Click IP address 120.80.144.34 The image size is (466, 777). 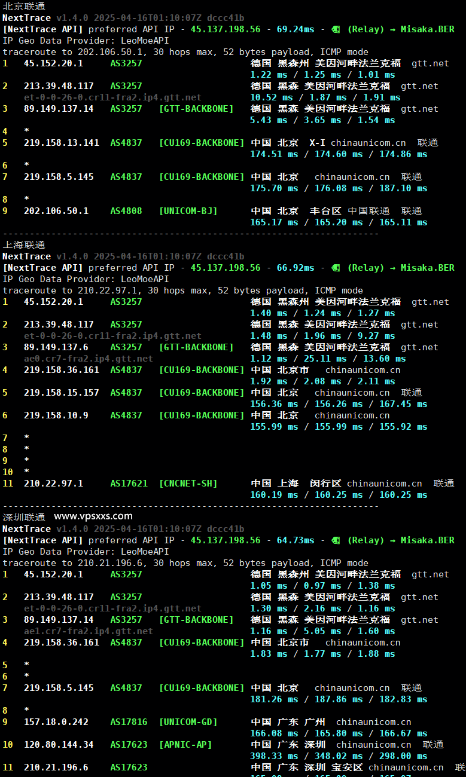click(x=59, y=745)
